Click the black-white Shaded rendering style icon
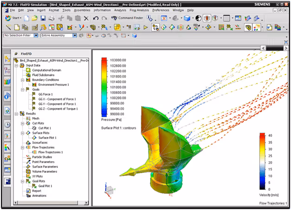Image resolution: width=291 pixels, height=210 pixels. [x=198, y=18]
